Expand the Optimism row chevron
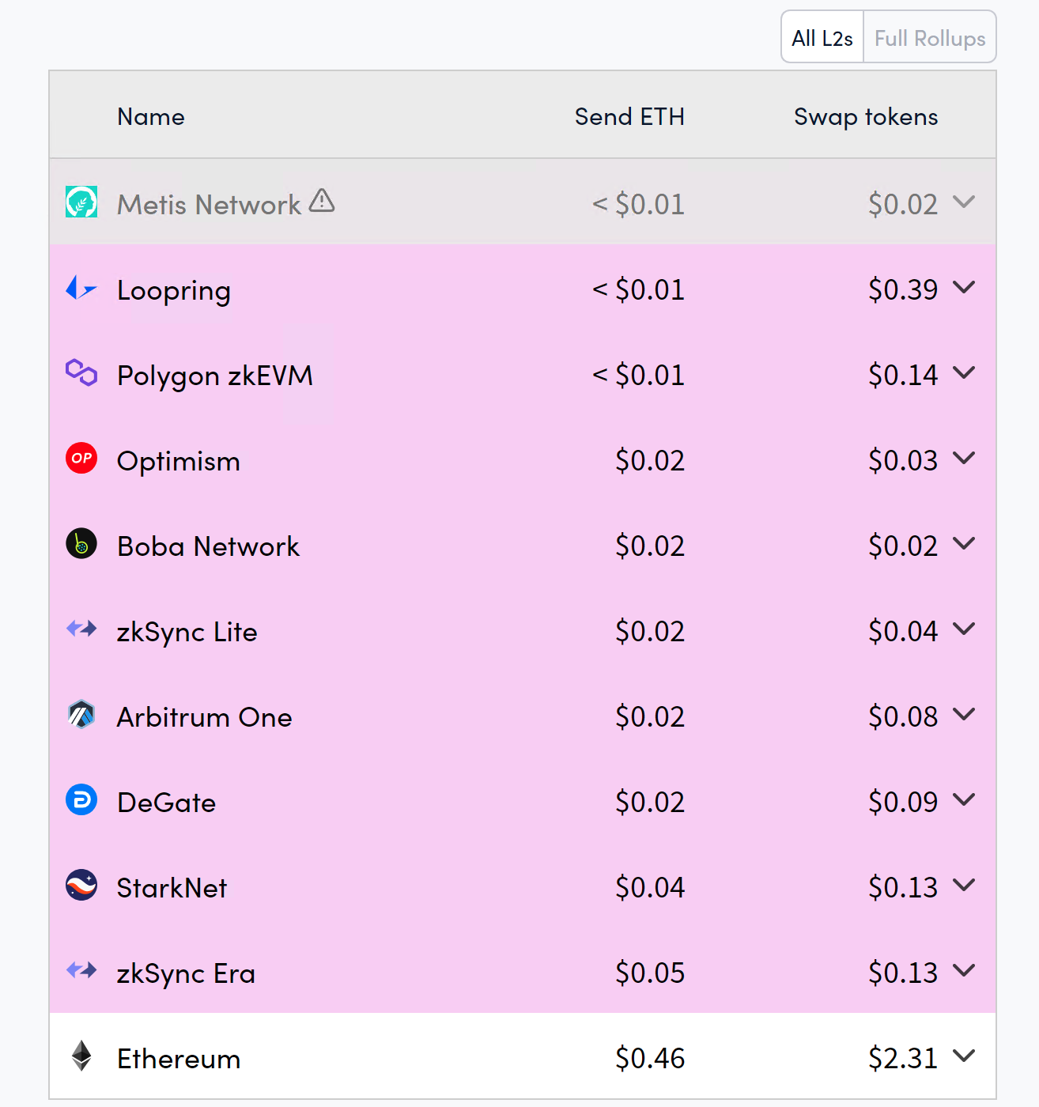 (x=964, y=459)
